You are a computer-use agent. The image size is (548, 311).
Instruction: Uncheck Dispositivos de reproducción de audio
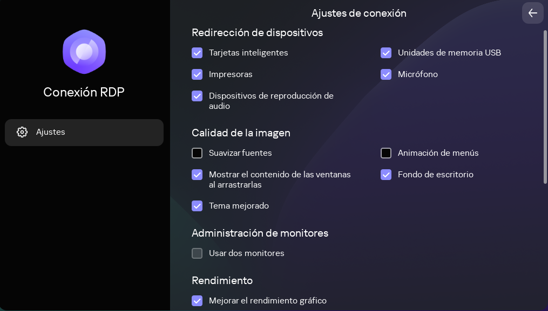click(197, 96)
